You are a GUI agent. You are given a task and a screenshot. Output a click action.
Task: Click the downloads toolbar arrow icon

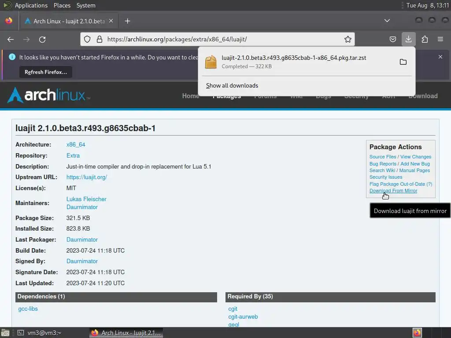coord(408,39)
